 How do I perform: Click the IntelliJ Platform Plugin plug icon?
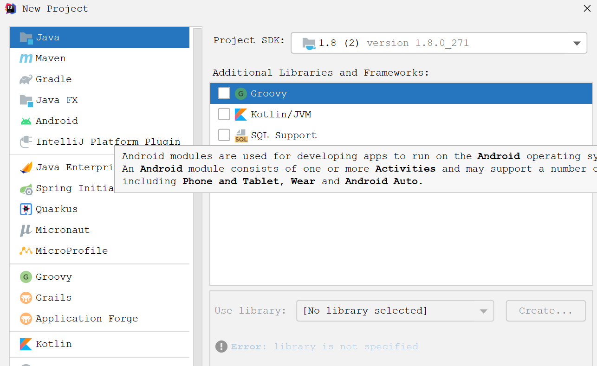(26, 142)
